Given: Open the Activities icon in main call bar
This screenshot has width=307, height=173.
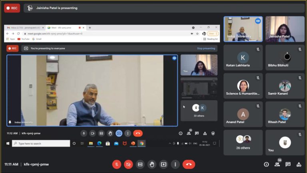Looking at the screenshot, I should click(299, 164).
